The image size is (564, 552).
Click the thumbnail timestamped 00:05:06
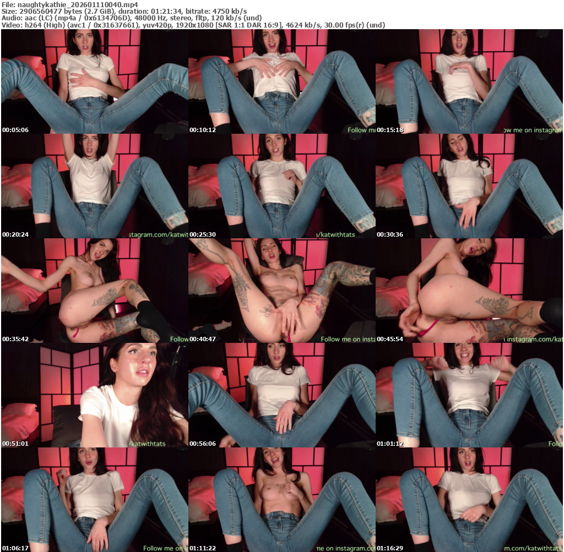[x=94, y=81]
